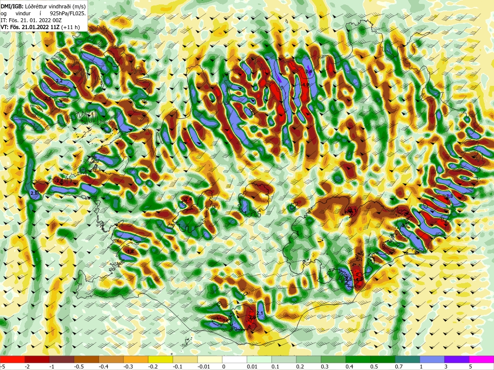Viewport: 494px width, 370px height.
Task: Select the brown legend swatch for -0.5 to -0.4
Action: point(86,359)
